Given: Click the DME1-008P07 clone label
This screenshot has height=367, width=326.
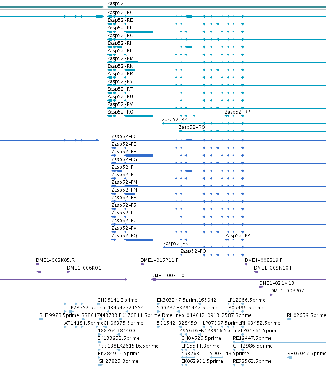Looking at the screenshot, I should (x=287, y=291).
